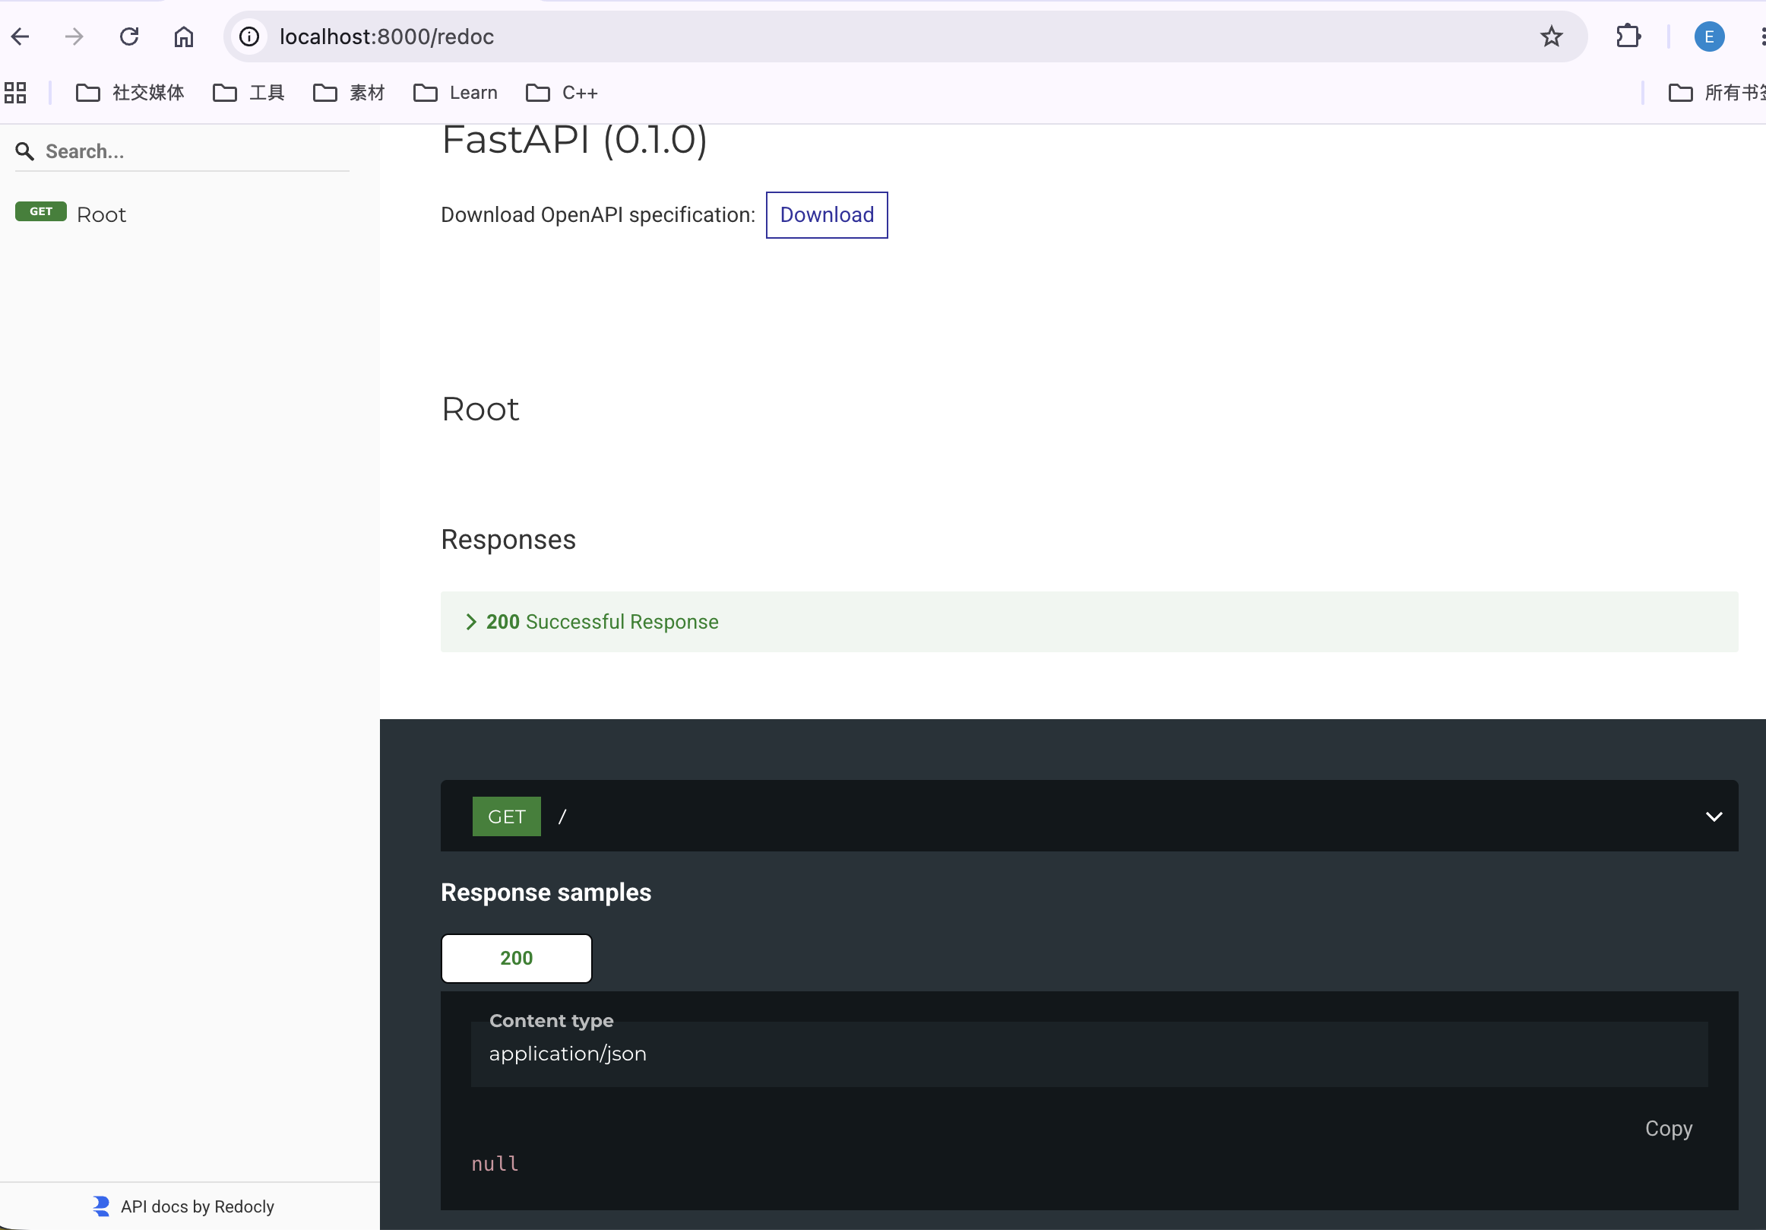1766x1230 pixels.
Task: Click the FastAPI (0.1.0) title
Action: coord(574,141)
